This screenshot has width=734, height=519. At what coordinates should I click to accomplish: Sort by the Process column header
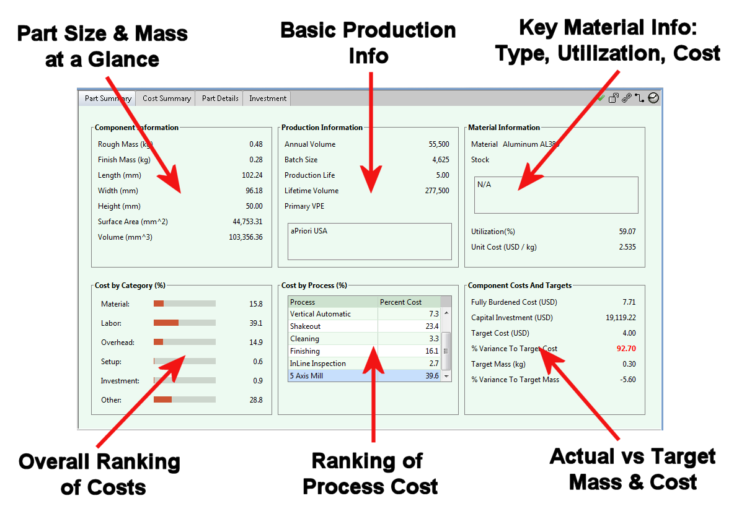coord(333,302)
